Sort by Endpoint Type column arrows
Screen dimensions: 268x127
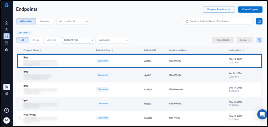(x=112, y=50)
